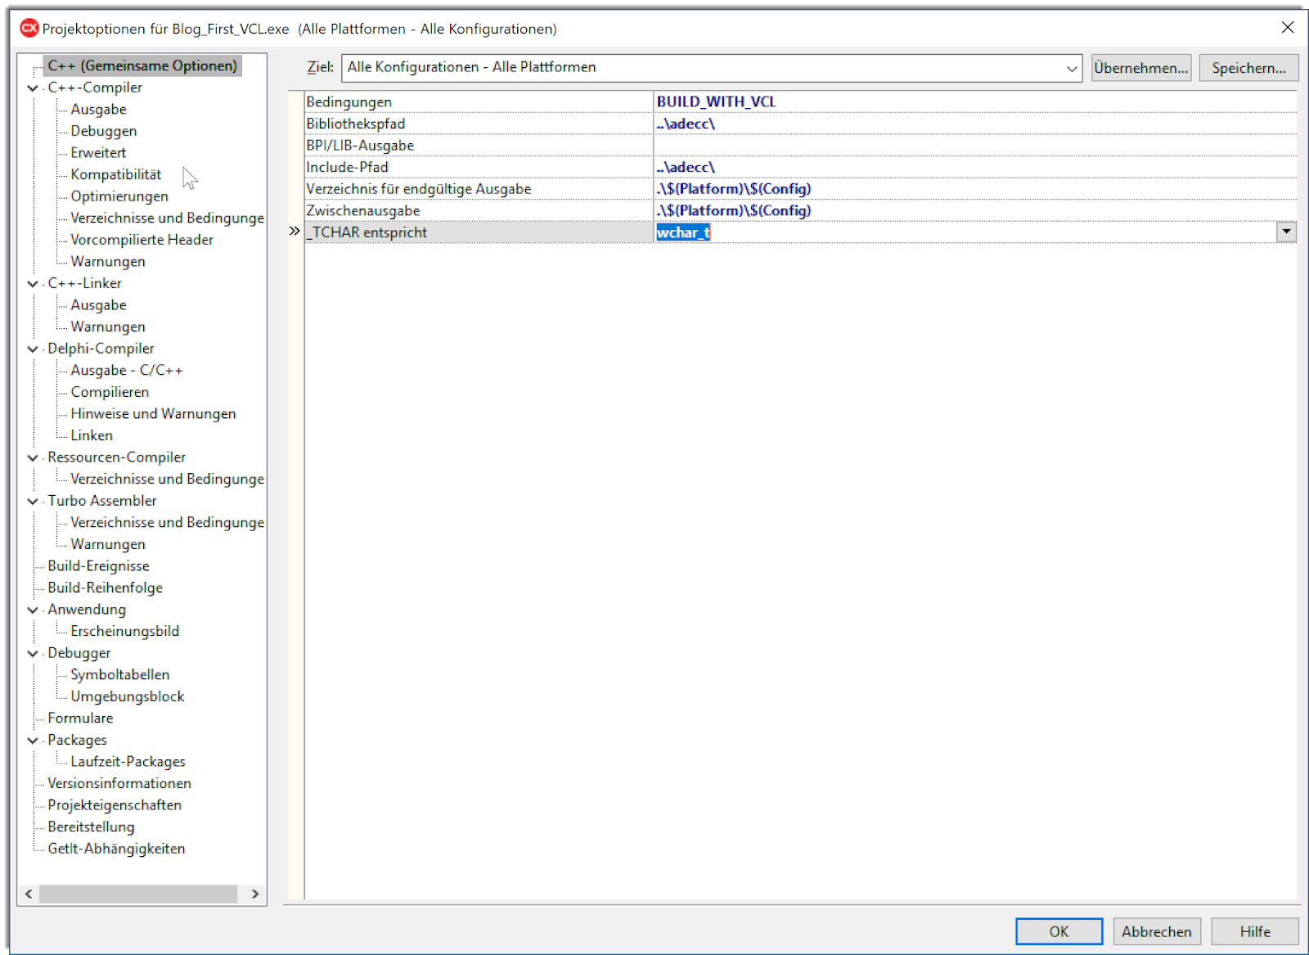Select Verzeichnisse und Bedingungen under Ressourcen-Compiler

click(x=167, y=479)
